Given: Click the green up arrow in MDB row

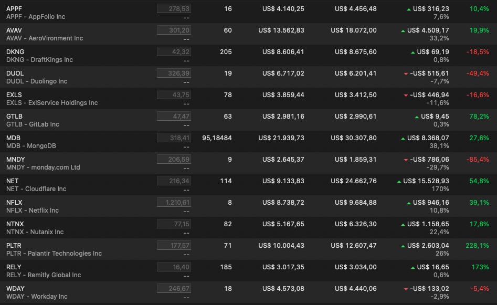Looking at the screenshot, I should point(403,139).
